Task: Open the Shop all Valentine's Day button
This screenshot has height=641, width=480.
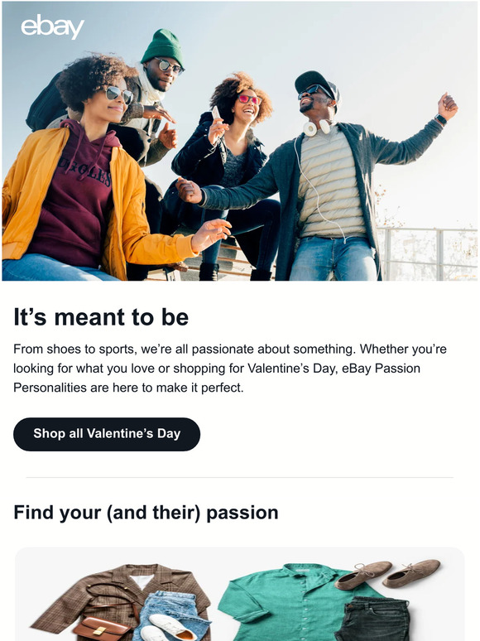Action: tap(107, 434)
